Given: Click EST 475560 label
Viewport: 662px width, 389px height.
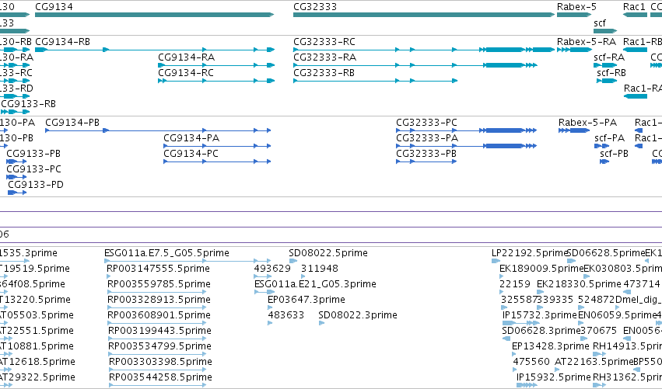Looking at the screenshot, I should pyautogui.click(x=531, y=362).
